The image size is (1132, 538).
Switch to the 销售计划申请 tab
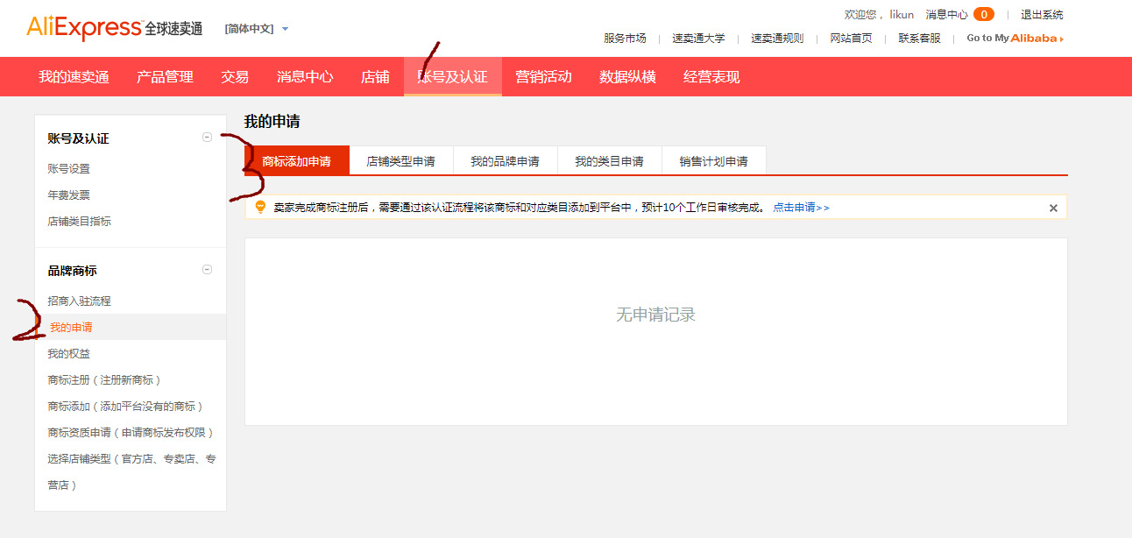point(713,160)
